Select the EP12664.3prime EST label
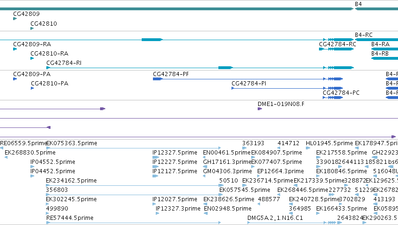Screen dimensions: 398x225 pos(281,171)
